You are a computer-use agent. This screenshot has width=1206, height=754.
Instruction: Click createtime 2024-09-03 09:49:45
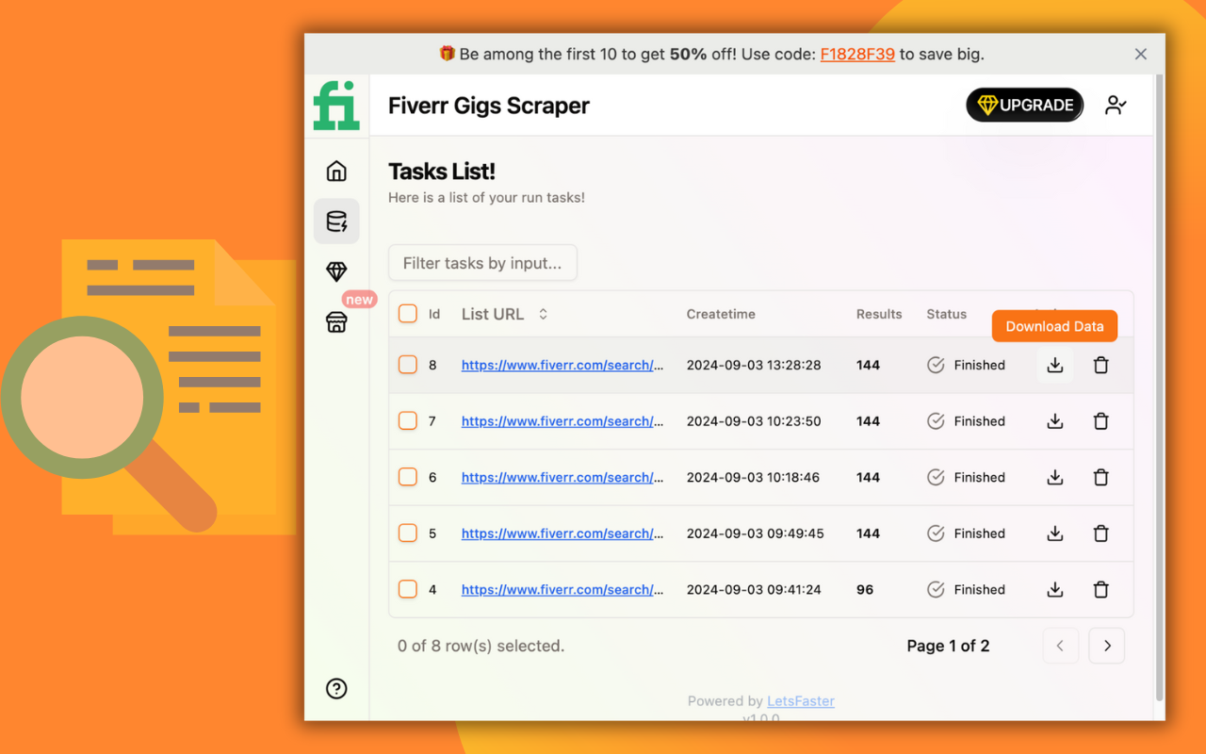tap(755, 533)
